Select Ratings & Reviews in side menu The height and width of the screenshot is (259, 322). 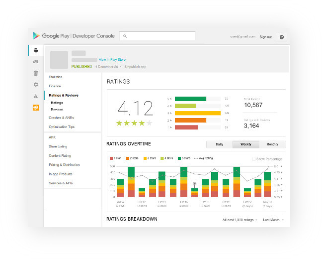(x=64, y=95)
